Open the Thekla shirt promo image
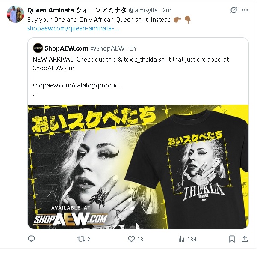 (138, 166)
